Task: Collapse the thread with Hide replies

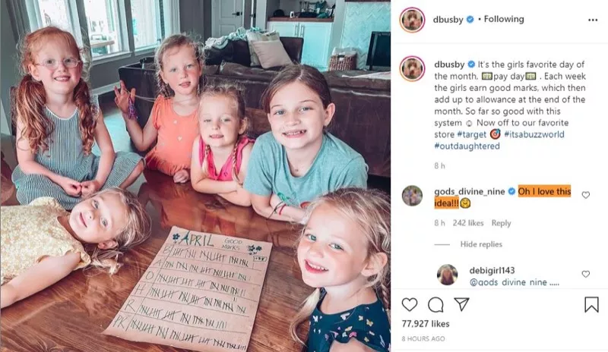Action: click(x=481, y=244)
